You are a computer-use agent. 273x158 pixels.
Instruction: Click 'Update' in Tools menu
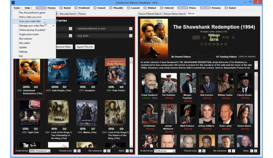tap(34, 47)
